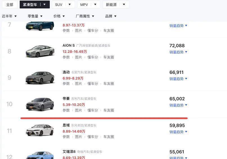Image resolution: width=227 pixels, height=159 pixels.
Task: Select the 紧凑型车 tab
Action: coord(35,4)
